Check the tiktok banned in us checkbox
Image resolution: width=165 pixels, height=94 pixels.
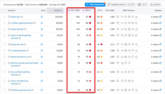tap(5, 57)
